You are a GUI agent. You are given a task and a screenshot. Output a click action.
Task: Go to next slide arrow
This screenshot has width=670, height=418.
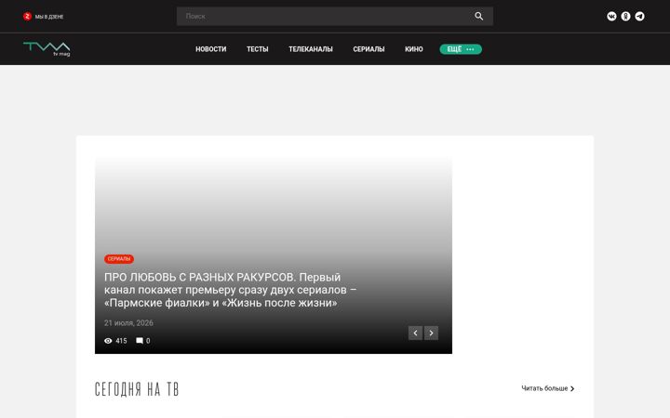point(431,333)
